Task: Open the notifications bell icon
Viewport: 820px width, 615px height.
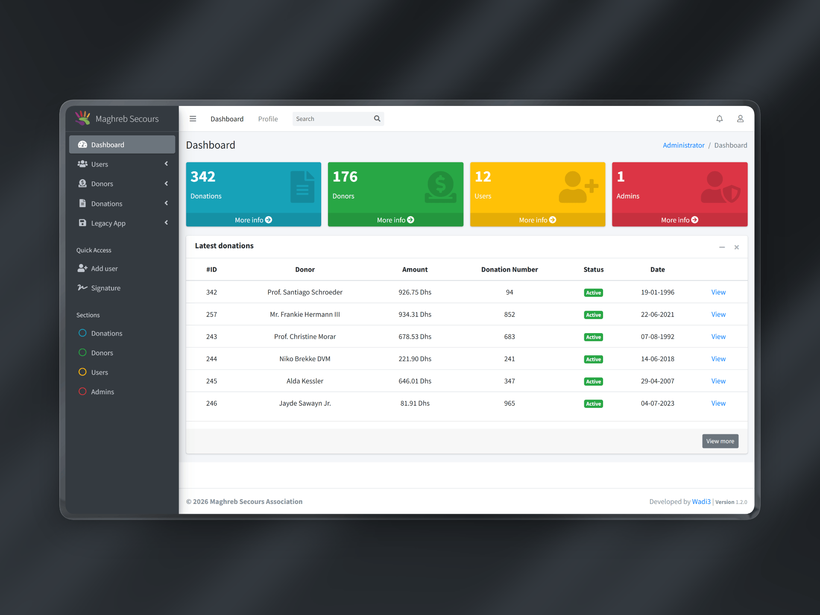Action: point(719,119)
